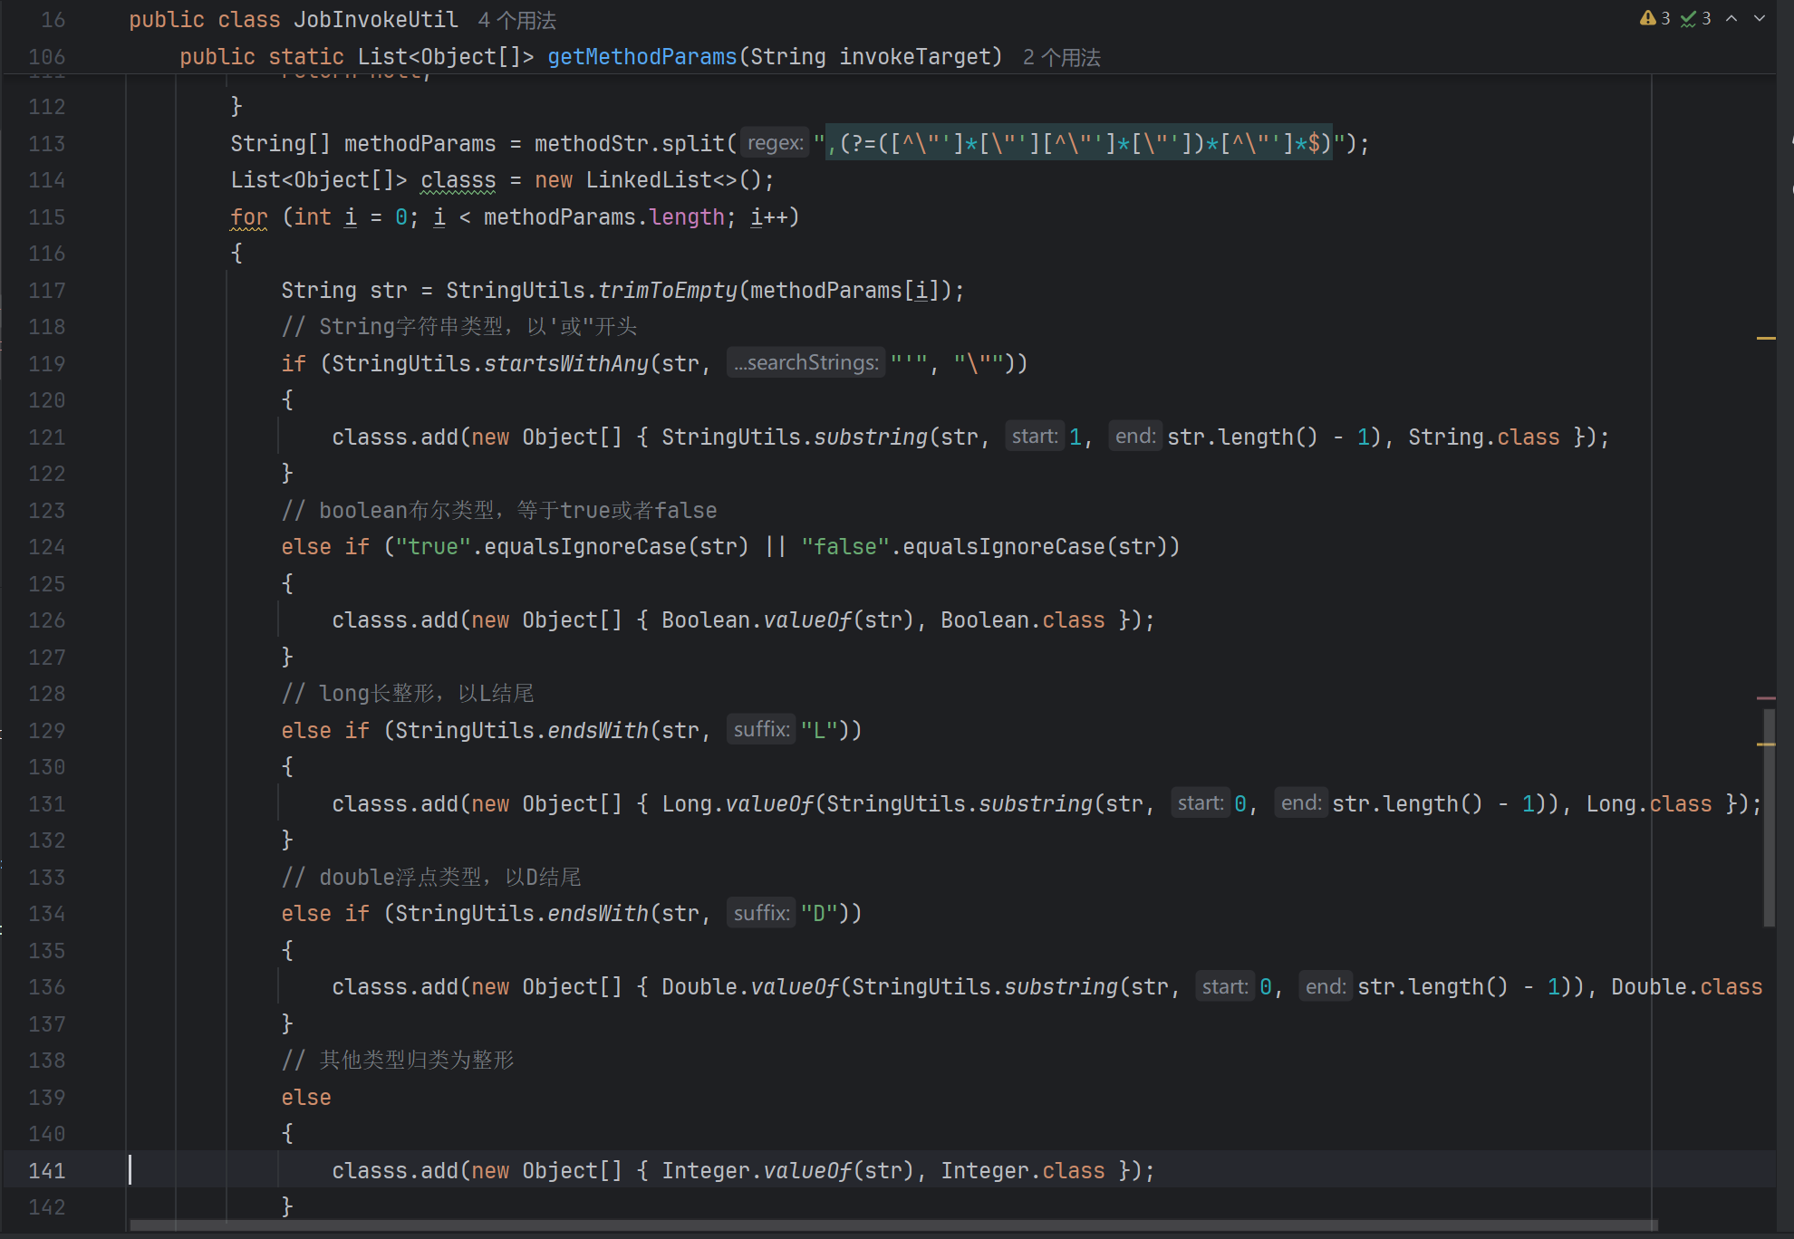Viewport: 1794px width, 1239px height.
Task: Click startsWithAny on line 119
Action: [566, 364]
